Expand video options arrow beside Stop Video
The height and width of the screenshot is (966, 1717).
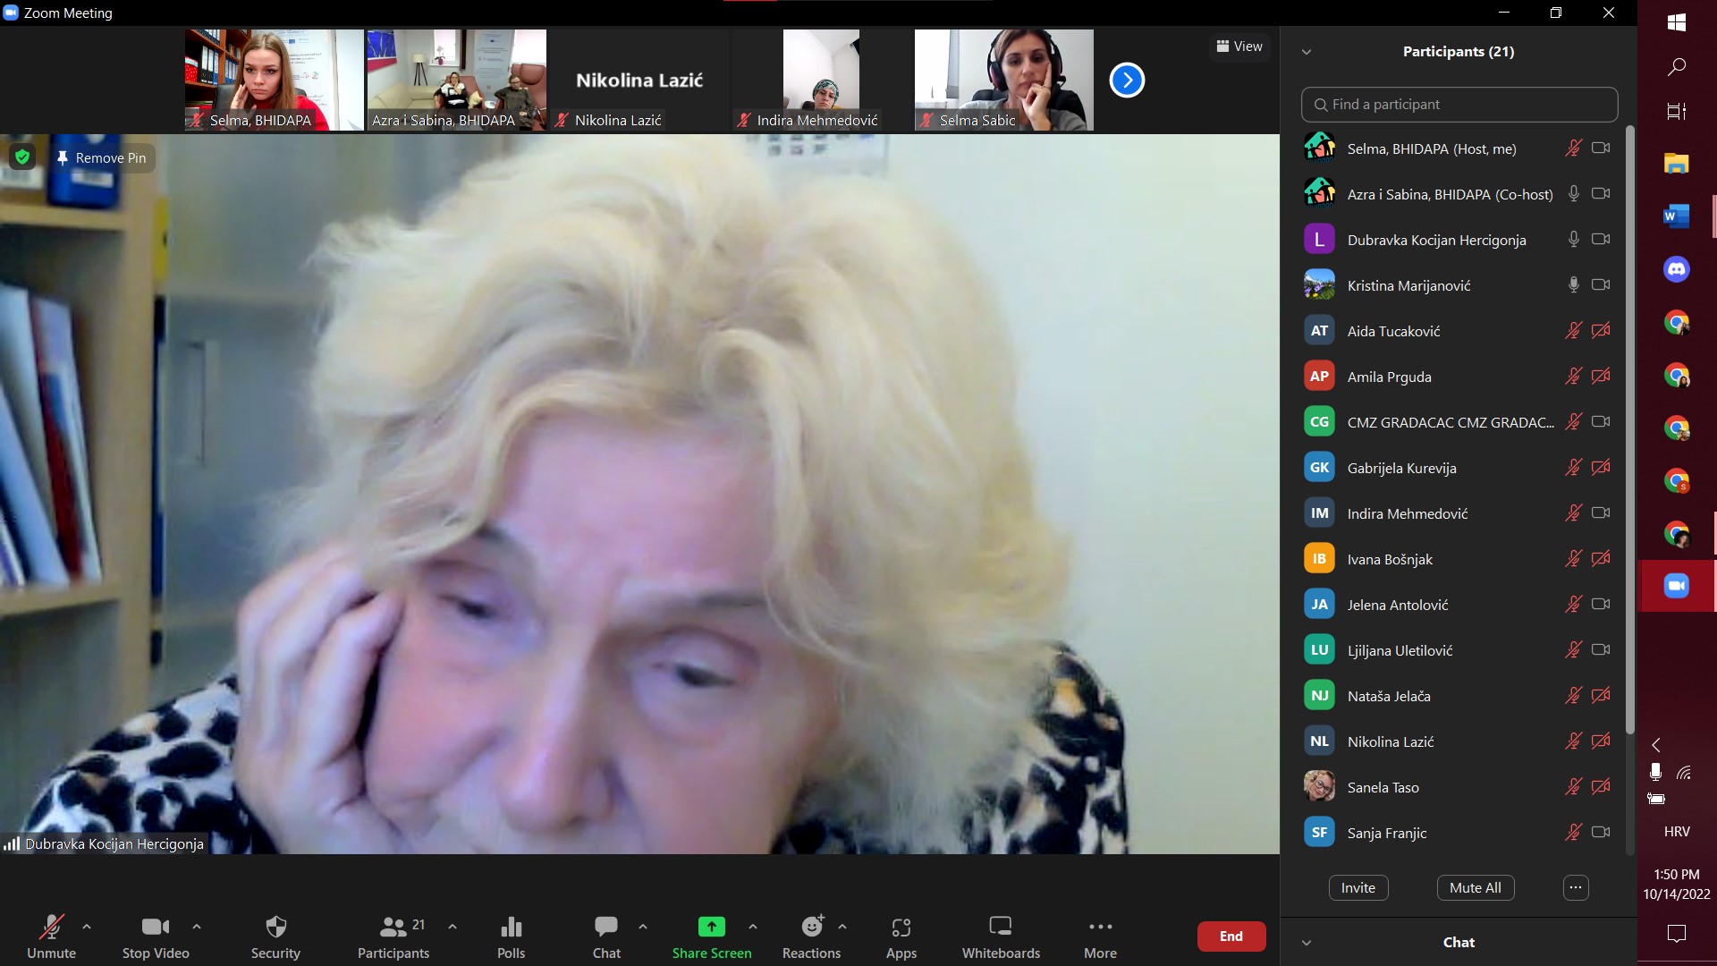(197, 927)
